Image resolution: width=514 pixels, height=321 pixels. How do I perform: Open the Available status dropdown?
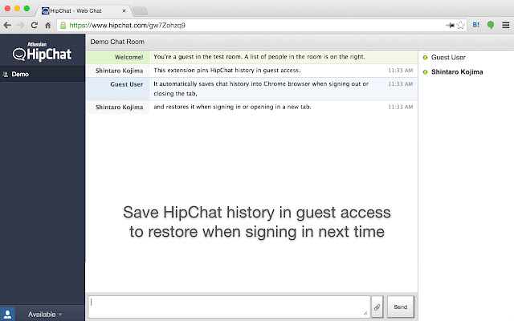pos(45,315)
